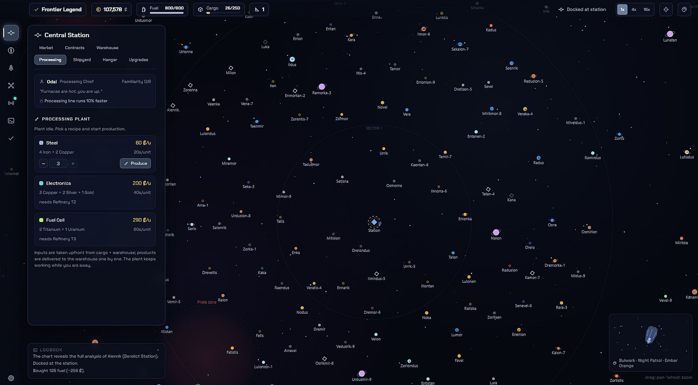This screenshot has height=385, width=698.
Task: Open the rocket ship sidebar icon
Action: [11, 68]
